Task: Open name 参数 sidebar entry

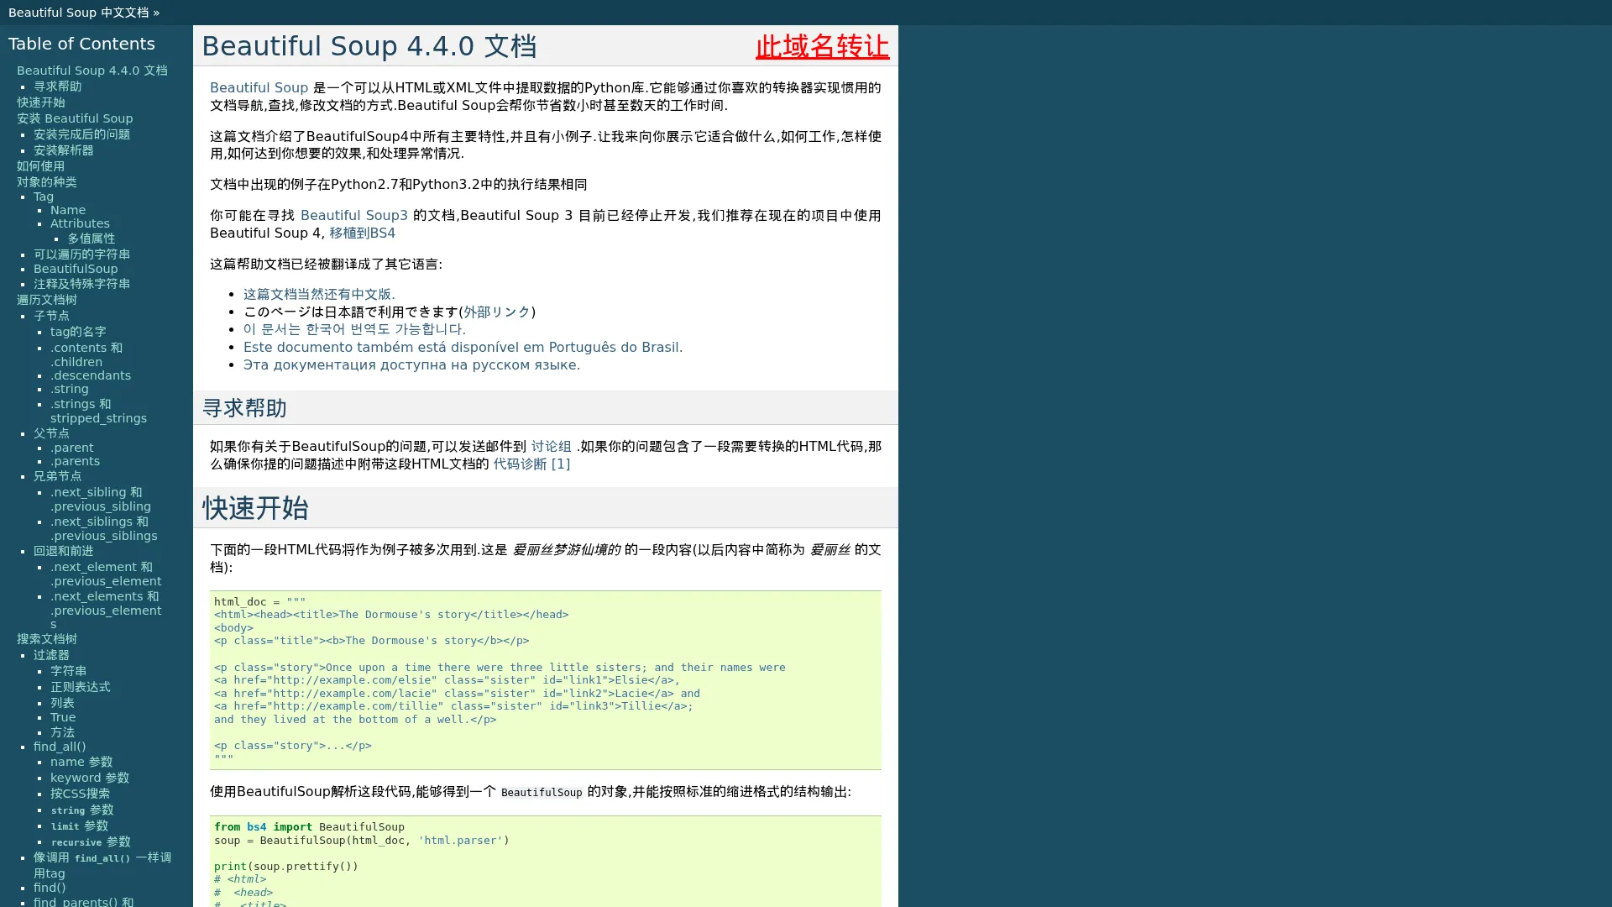Action: click(81, 762)
